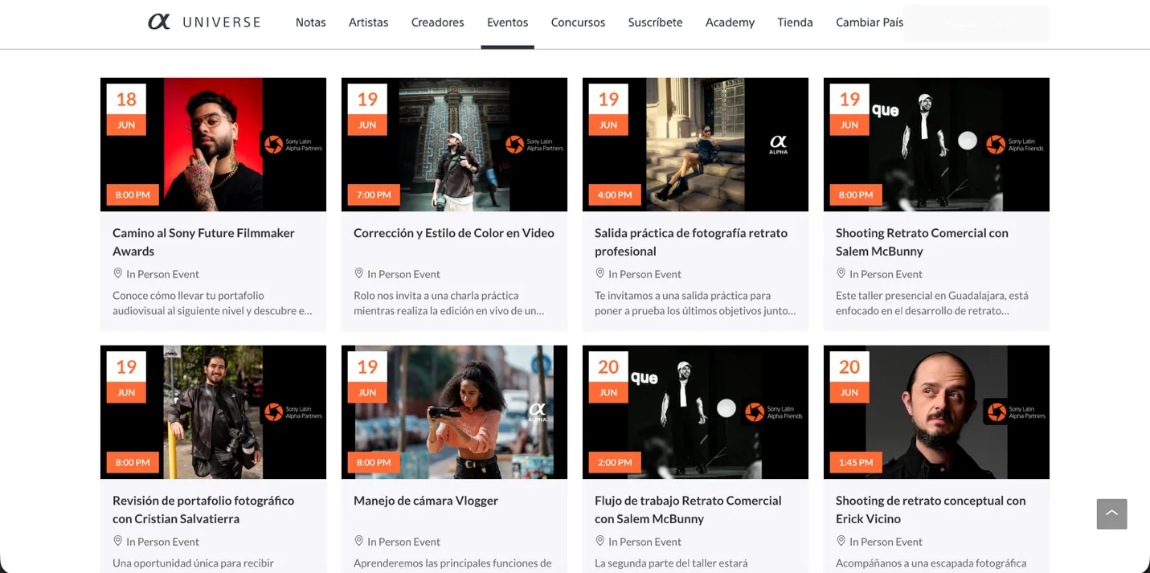This screenshot has height=573, width=1150.
Task: Click location pin on Manejo de cámara Vlogger card
Action: 358,541
